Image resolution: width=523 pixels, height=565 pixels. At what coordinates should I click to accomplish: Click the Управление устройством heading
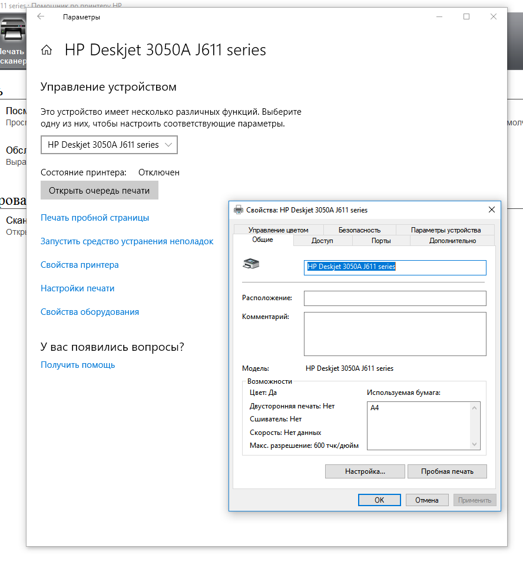click(x=108, y=87)
